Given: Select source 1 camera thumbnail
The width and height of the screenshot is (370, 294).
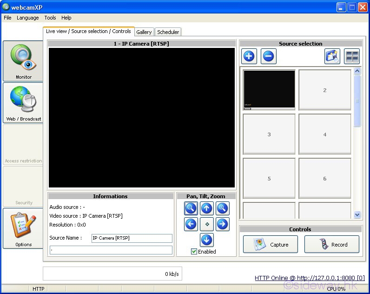Looking at the screenshot, I should (269, 90).
